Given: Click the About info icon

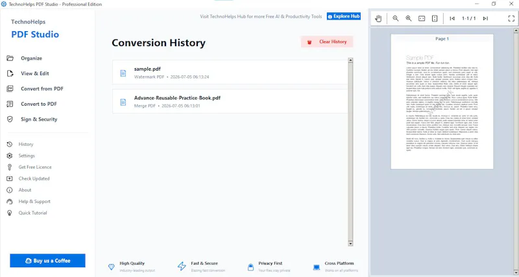Looking at the screenshot, I should [10, 190].
